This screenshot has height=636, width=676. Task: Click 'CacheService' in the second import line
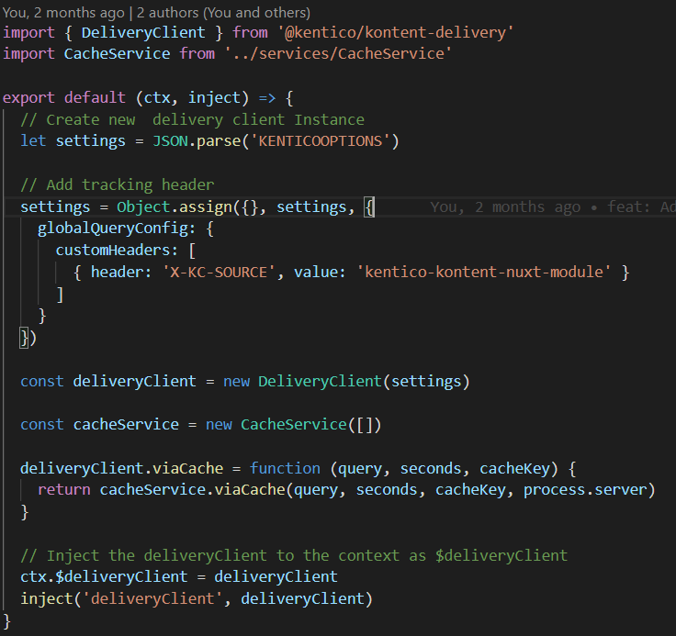click(x=117, y=54)
